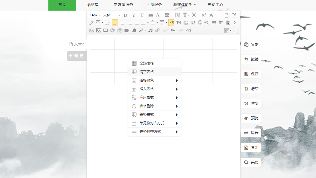Click the insert table toolbar icon
This screenshot has height=178, width=316.
click(x=221, y=23)
